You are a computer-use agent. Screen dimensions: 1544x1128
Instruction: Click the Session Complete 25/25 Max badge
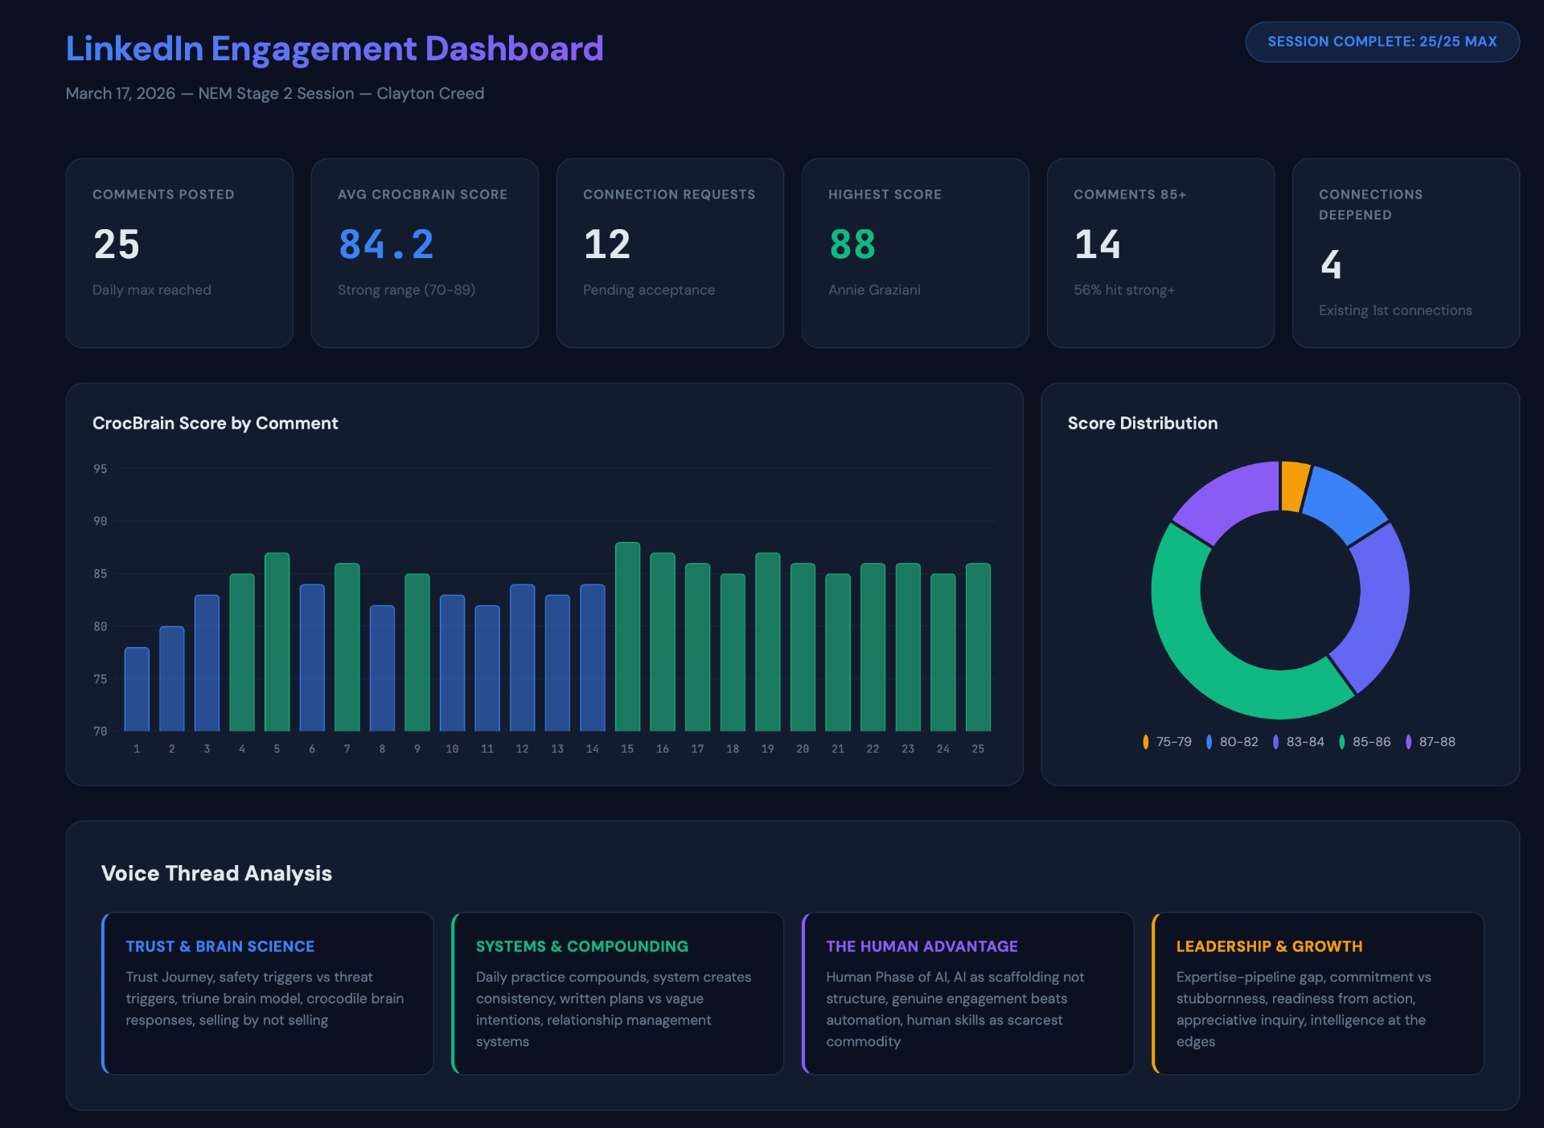pos(1381,41)
